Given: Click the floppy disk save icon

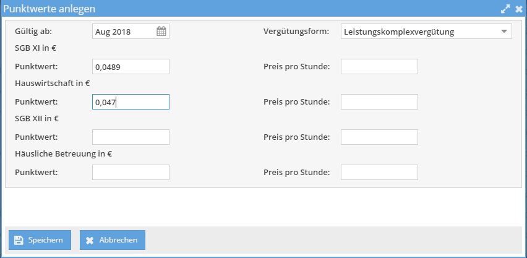Looking at the screenshot, I should (19, 240).
